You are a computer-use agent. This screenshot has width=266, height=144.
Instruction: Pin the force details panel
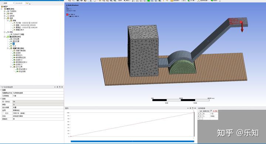point(57,87)
